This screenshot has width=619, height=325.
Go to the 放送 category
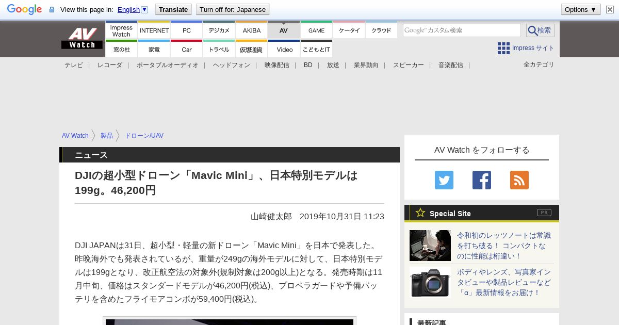333,65
